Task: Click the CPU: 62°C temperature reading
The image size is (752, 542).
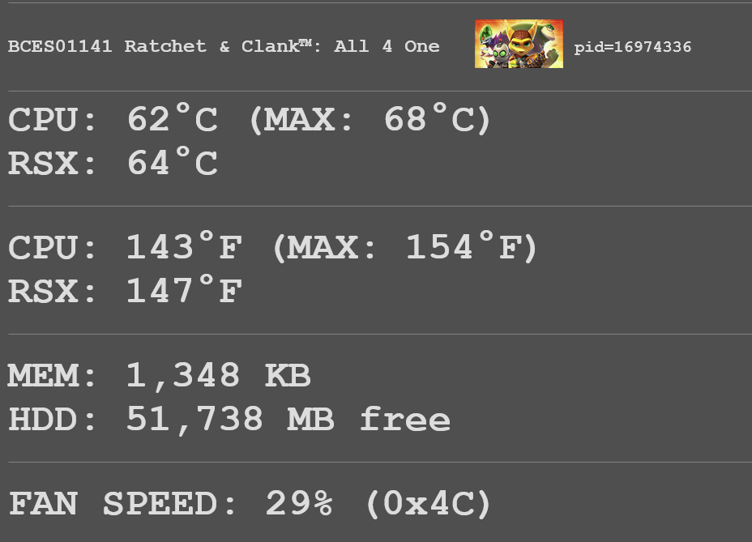Action: (113, 119)
